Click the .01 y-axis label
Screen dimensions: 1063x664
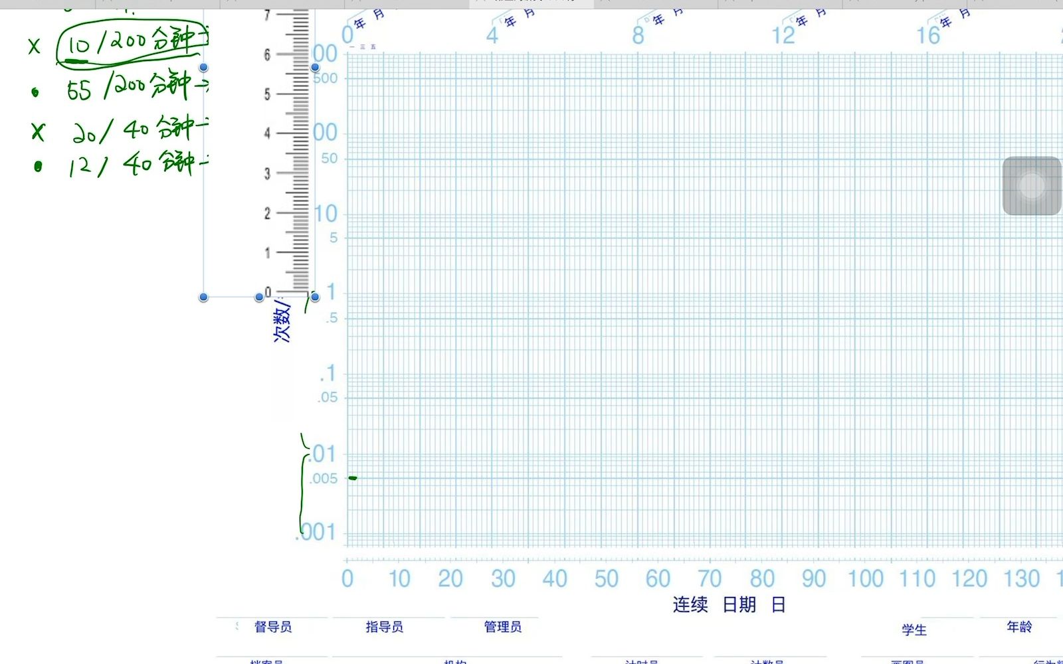point(321,454)
